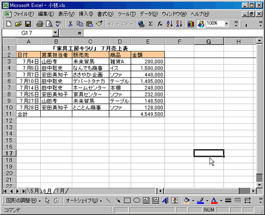The height and width of the screenshot is (215, 265).
Task: Open the Paste Function fx icon
Action: (x=160, y=24)
